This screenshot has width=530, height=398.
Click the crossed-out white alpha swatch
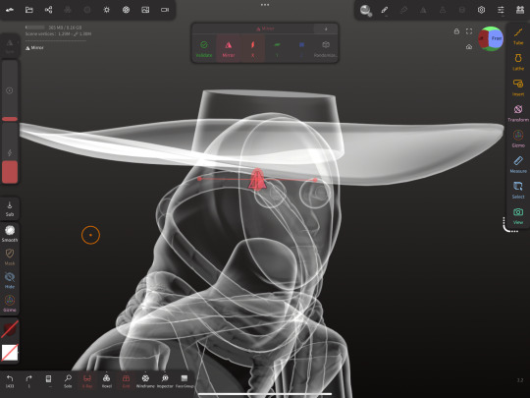tap(10, 353)
